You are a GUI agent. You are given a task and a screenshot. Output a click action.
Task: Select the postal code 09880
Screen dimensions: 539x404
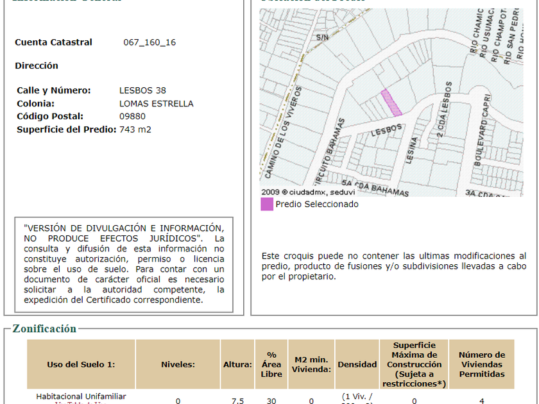132,117
